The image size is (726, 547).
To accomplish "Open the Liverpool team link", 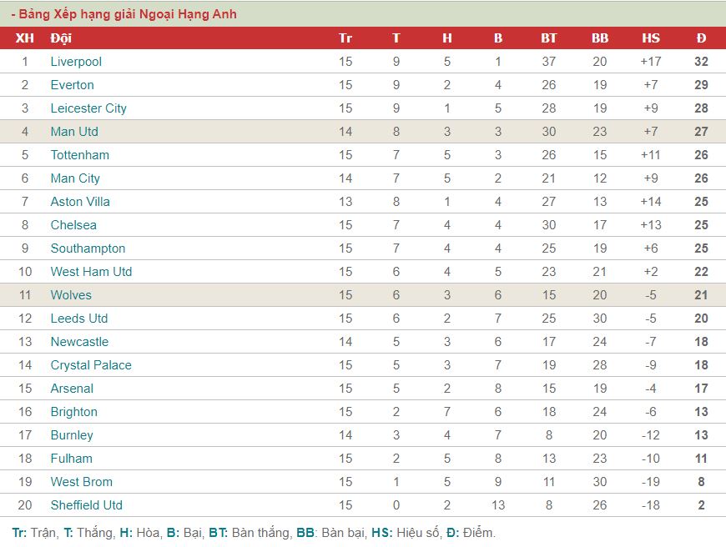I will click(76, 62).
